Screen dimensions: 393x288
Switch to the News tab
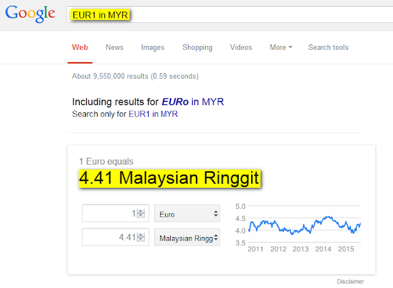pos(115,47)
